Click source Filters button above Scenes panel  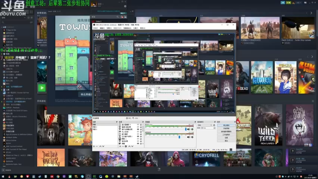(x=135, y=118)
